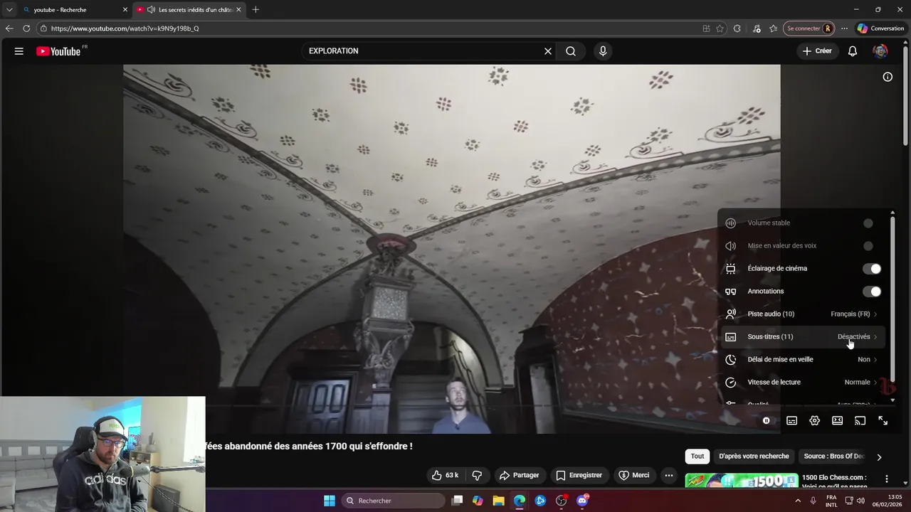The width and height of the screenshot is (911, 512).
Task: Toggle the autoplay switch in player bar
Action: point(767,421)
